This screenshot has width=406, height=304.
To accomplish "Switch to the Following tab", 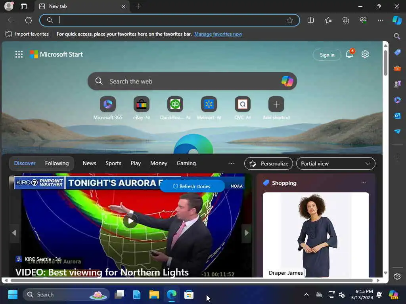I will 57,163.
